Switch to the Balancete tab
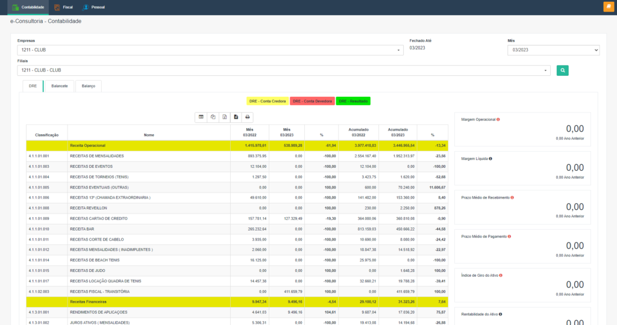Viewport: 617px width, 325px height. (60, 86)
